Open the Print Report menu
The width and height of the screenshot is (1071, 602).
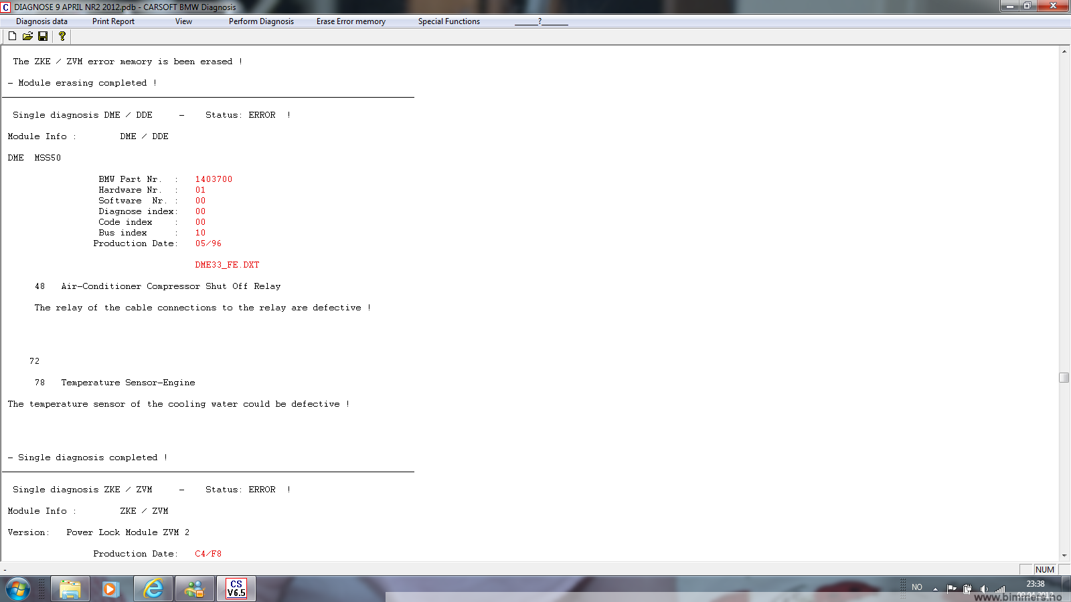pyautogui.click(x=113, y=21)
